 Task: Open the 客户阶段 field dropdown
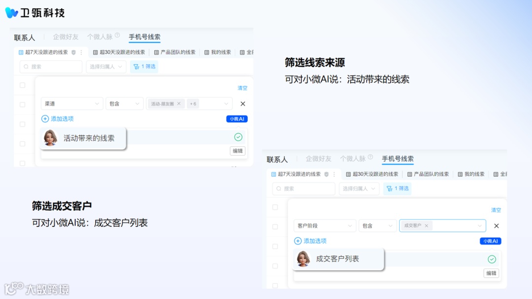[x=325, y=225]
